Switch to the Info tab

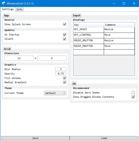tap(19, 9)
